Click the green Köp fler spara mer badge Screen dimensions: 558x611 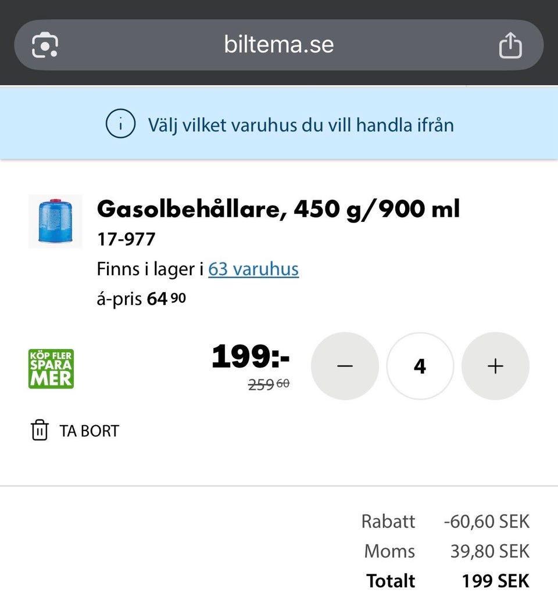coord(51,368)
